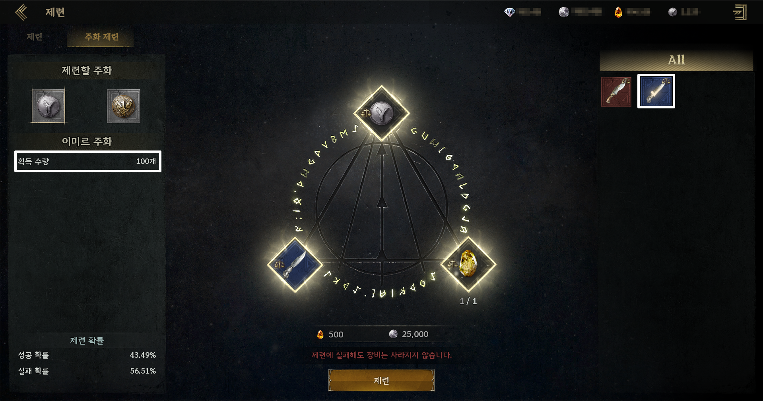
Task: Click the diamond currency icon in the header
Action: [509, 12]
